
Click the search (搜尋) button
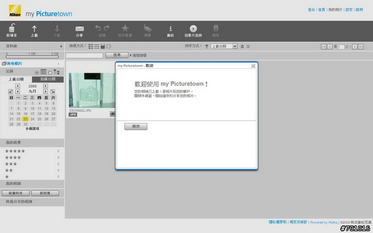point(117,55)
